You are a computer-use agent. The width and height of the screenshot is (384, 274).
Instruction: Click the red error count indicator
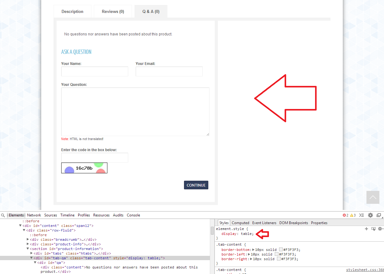[x=346, y=215]
